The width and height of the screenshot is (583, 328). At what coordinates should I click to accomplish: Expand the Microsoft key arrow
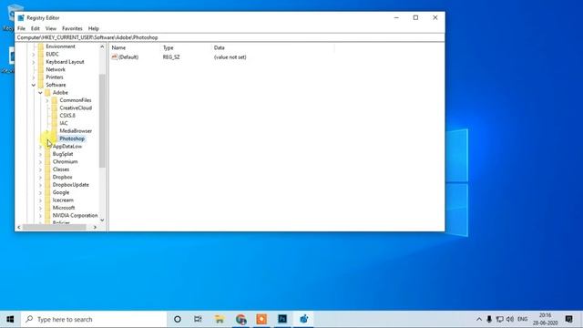coord(40,208)
